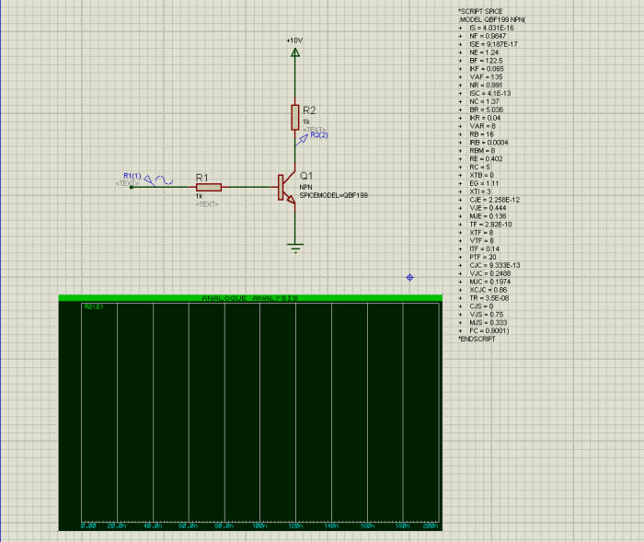Click the *SCRIPT SPICE header line

coord(480,11)
